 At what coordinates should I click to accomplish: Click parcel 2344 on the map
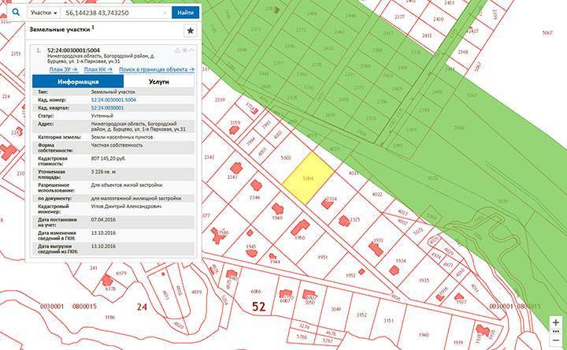(254, 197)
